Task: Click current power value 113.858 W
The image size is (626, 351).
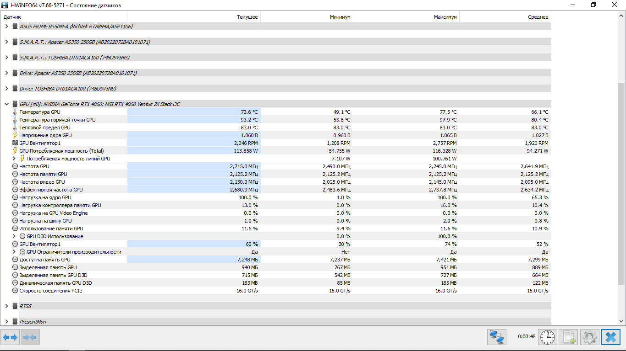Action: (x=246, y=151)
